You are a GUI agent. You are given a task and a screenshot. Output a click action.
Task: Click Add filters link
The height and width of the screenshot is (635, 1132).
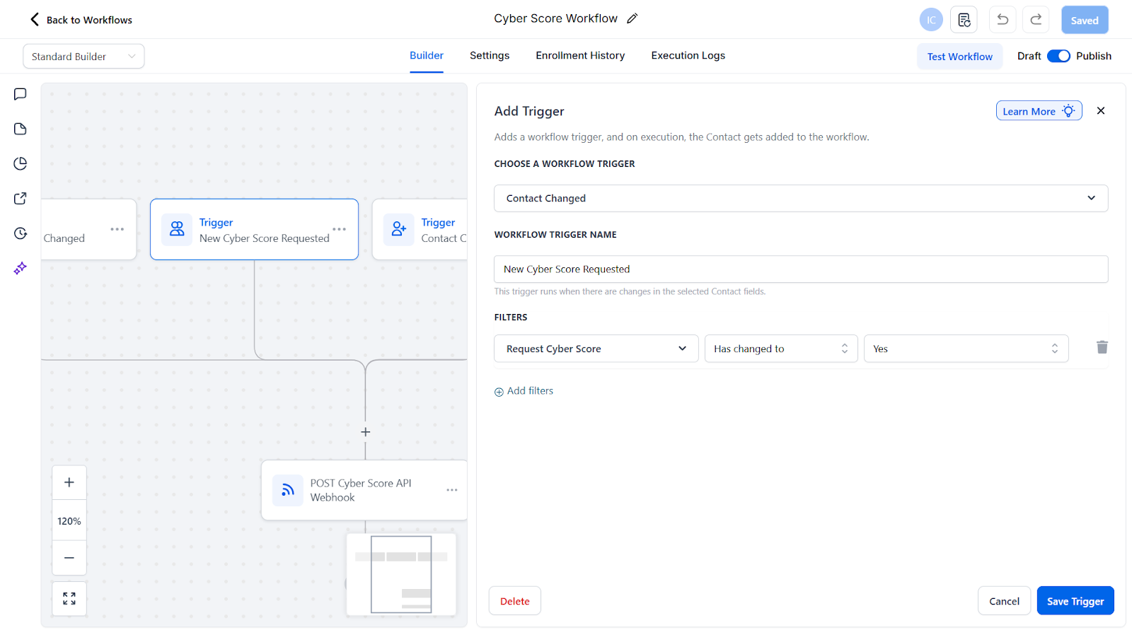(x=524, y=391)
